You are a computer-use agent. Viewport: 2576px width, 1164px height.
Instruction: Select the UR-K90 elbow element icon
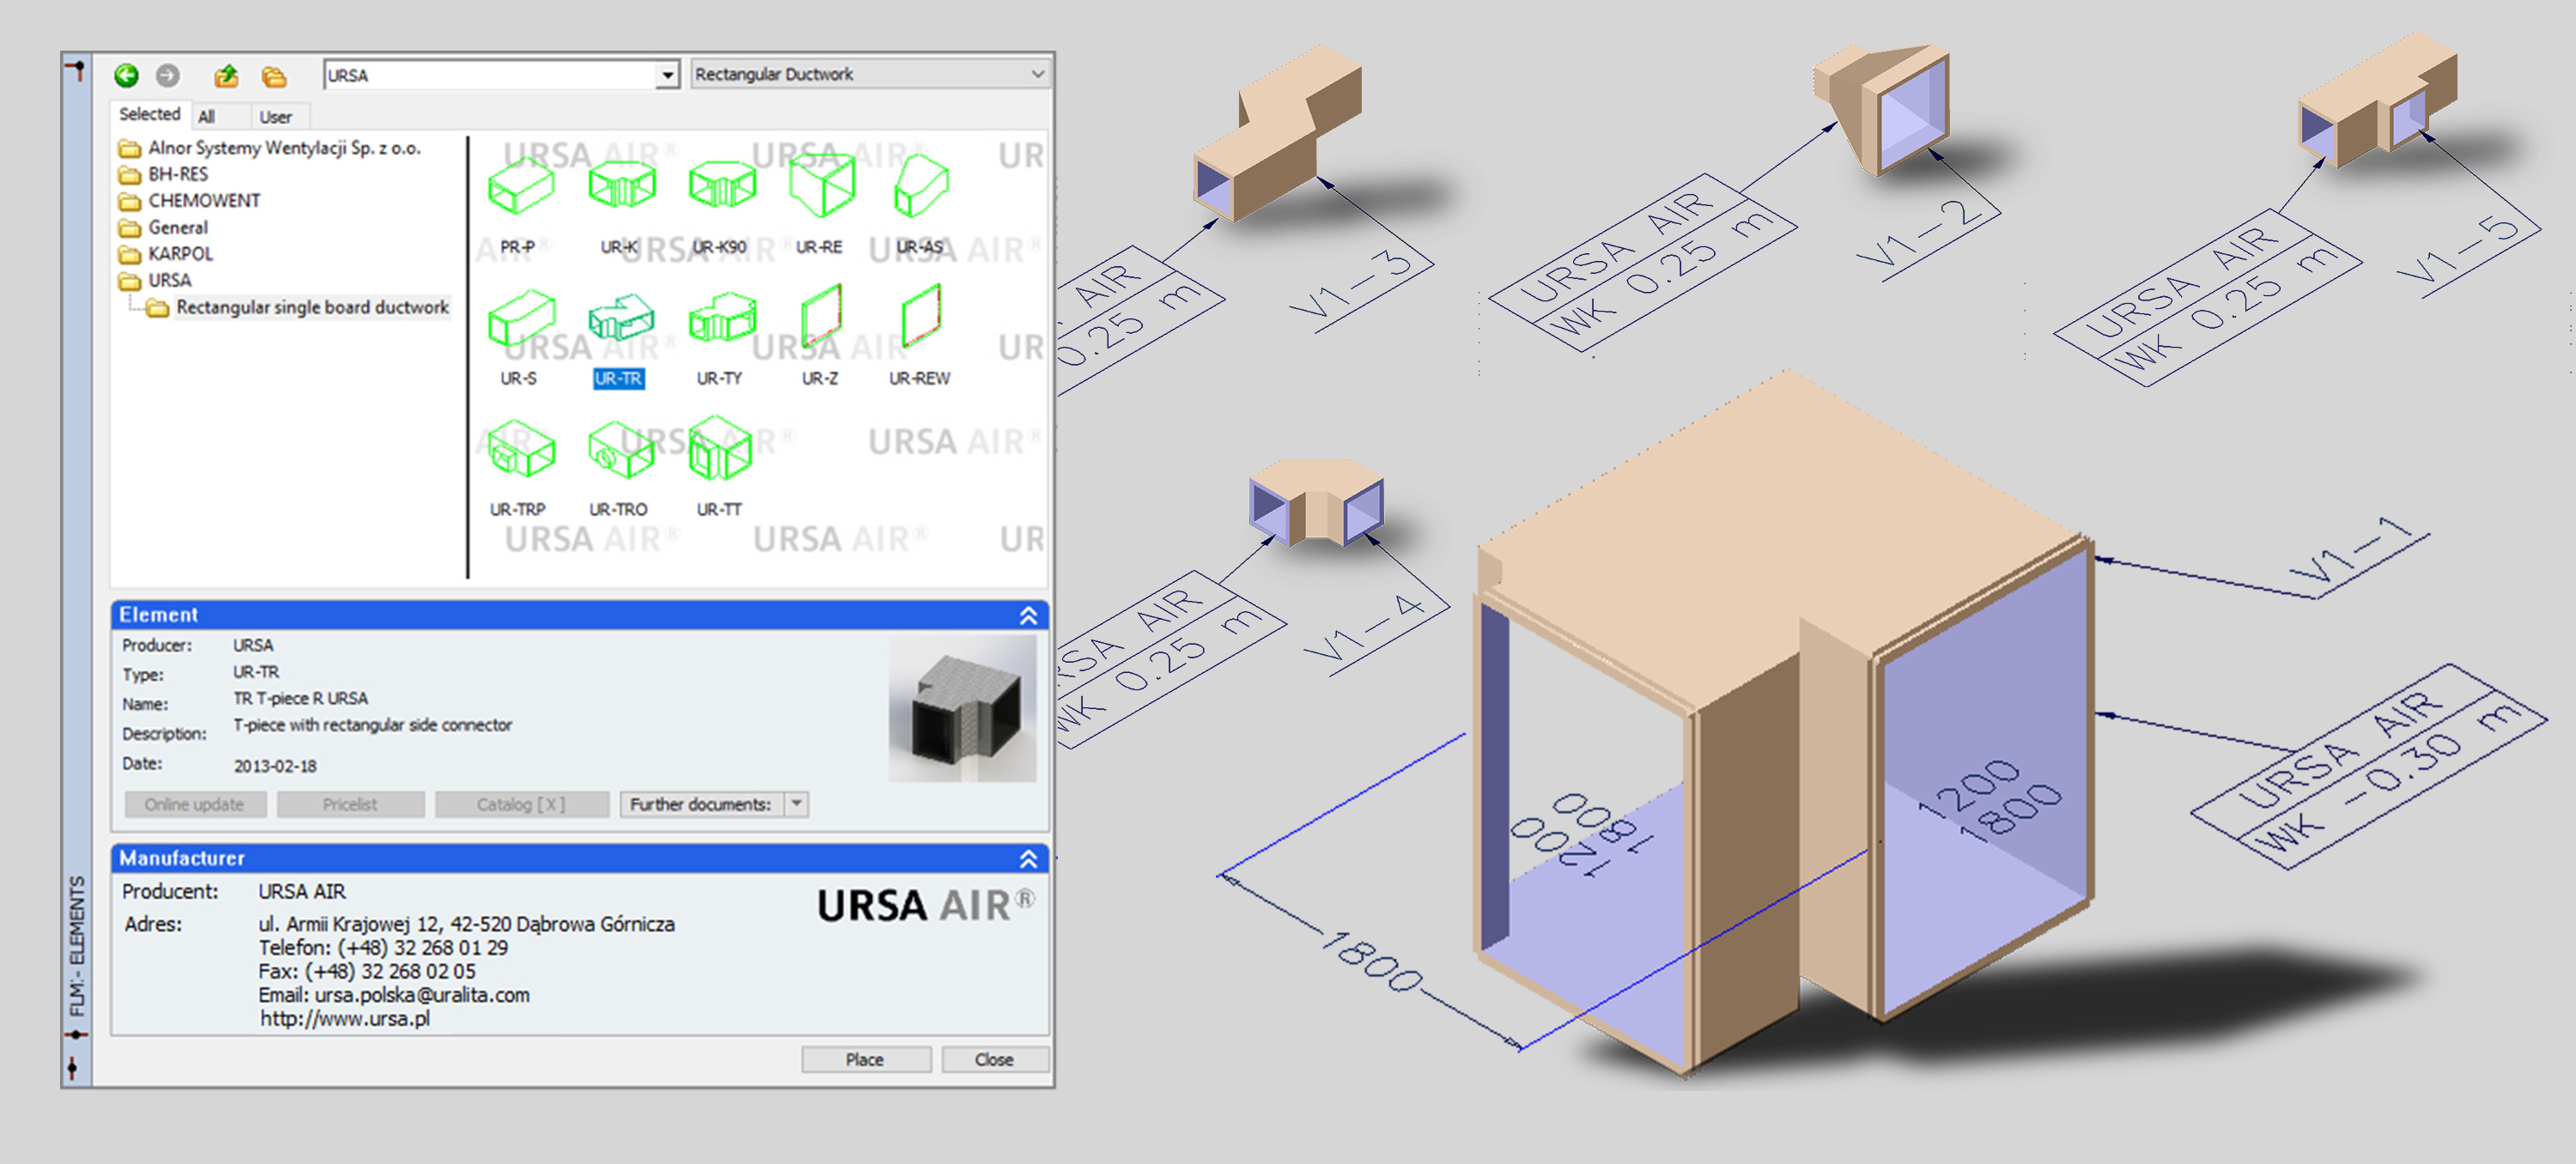pyautogui.click(x=721, y=185)
